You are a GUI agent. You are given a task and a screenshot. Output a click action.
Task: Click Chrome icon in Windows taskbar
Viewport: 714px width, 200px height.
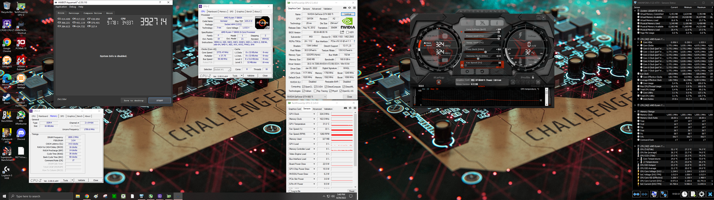pyautogui.click(x=87, y=196)
